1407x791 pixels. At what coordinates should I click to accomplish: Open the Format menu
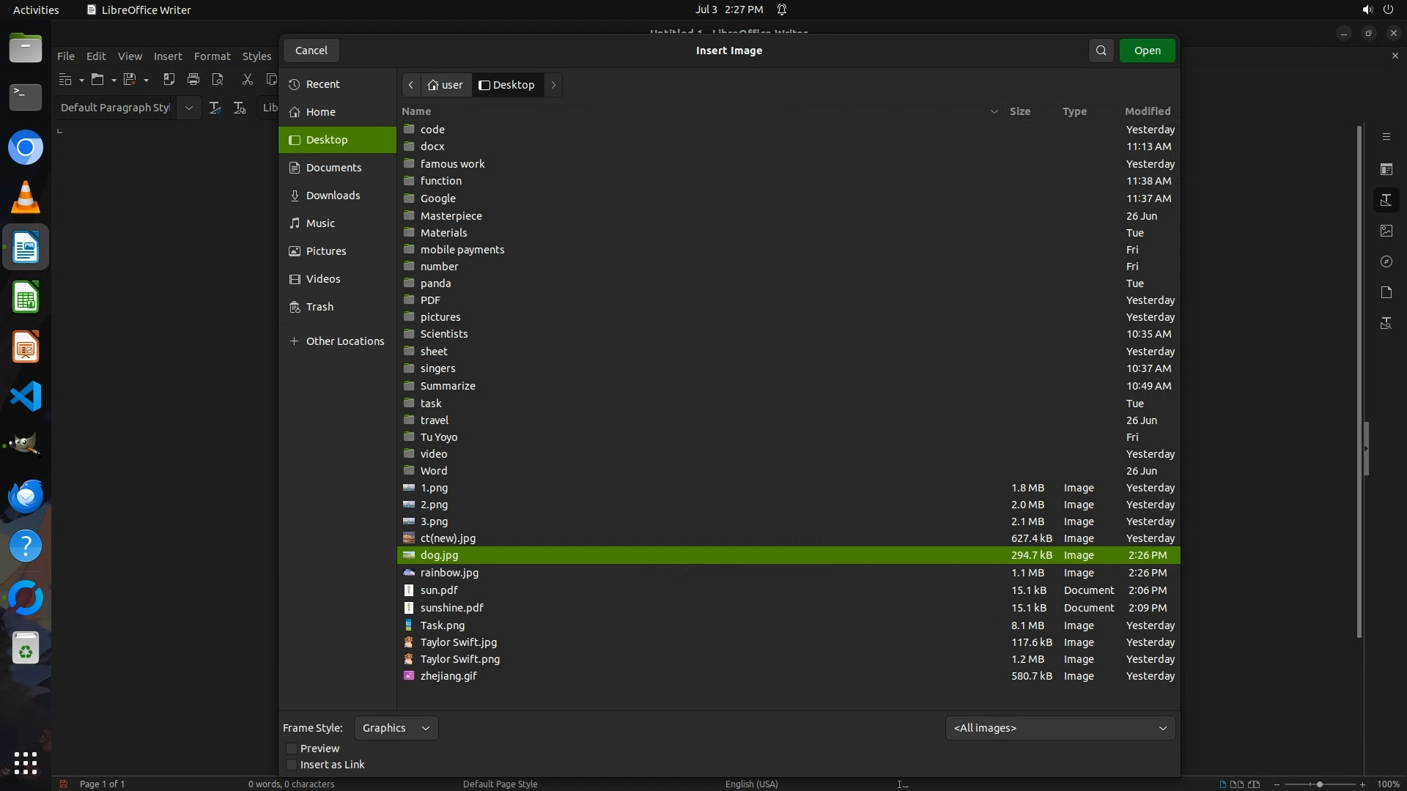212,56
